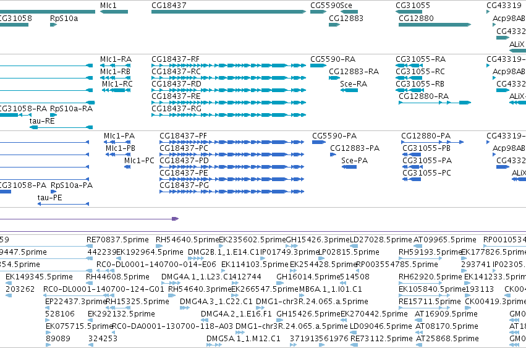
Task: Open EST AT16909.5prime
Action: pos(446,315)
